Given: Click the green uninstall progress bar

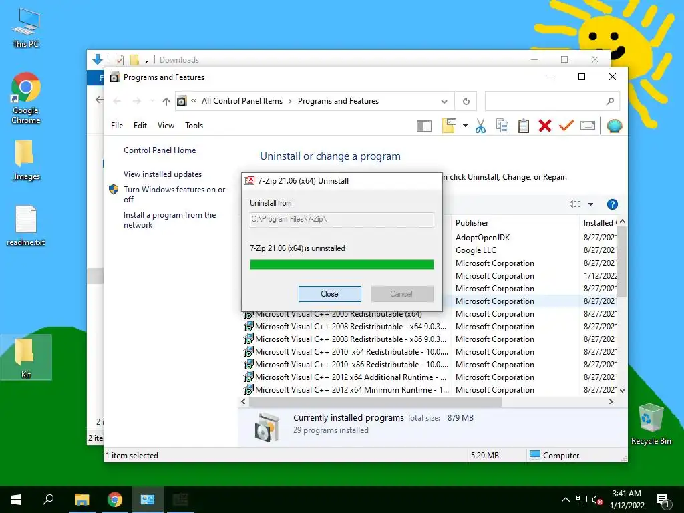Looking at the screenshot, I should 341,265.
